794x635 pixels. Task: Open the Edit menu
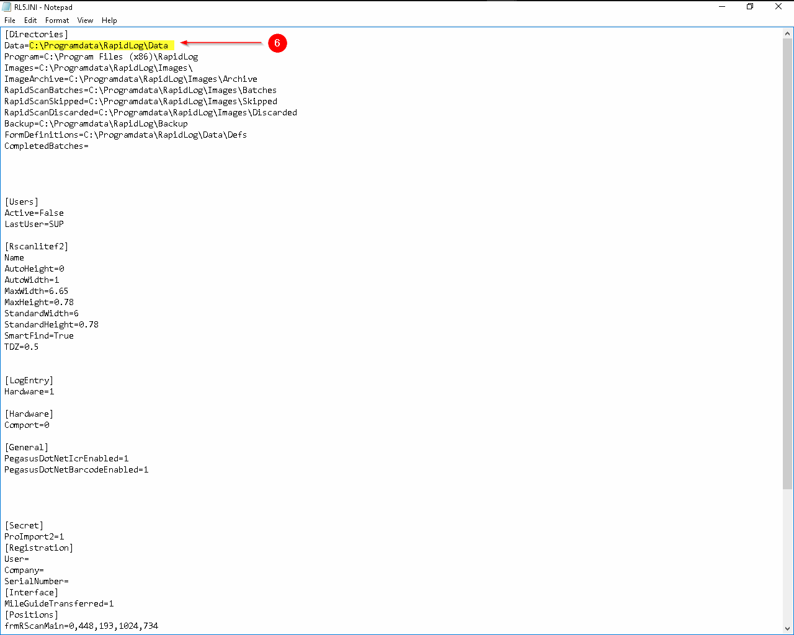pyautogui.click(x=30, y=20)
